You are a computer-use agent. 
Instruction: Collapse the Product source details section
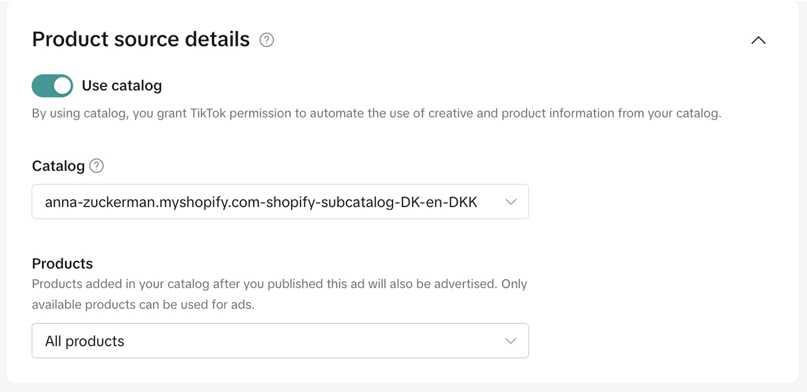click(x=758, y=40)
